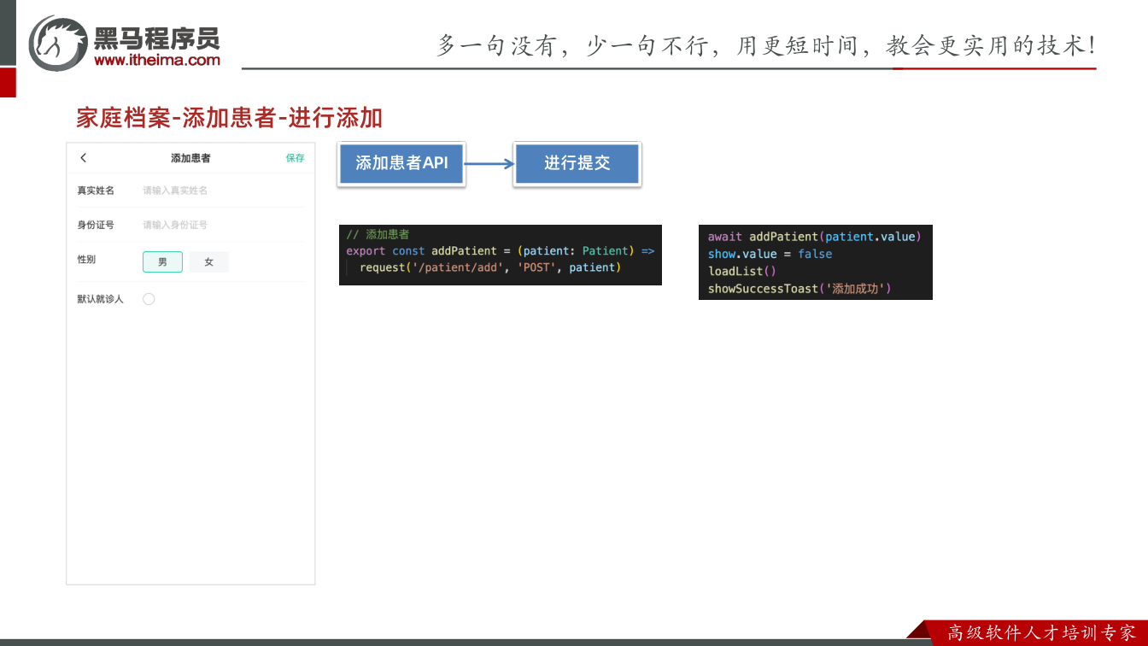1148x646 pixels.
Task: Toggle the 默认就诊人 checkbox circle
Action: point(149,299)
